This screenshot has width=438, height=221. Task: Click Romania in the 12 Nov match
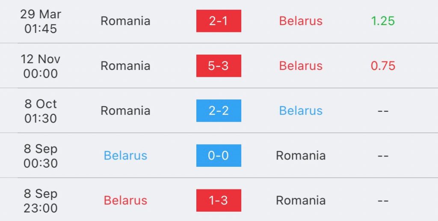(125, 66)
